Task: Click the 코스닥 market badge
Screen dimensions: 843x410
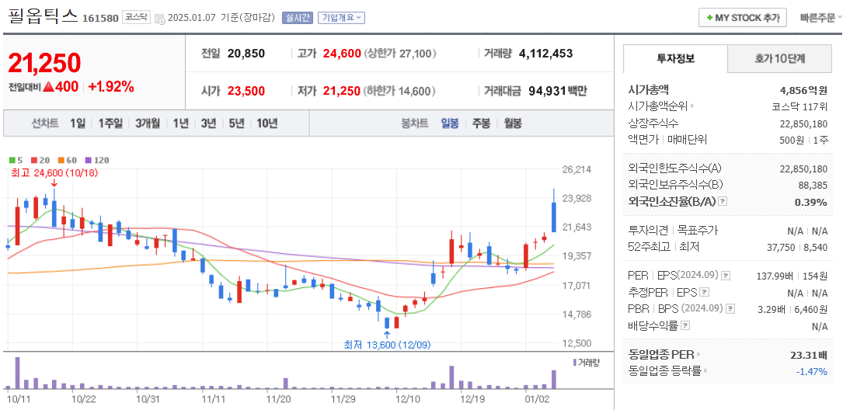Action: click(x=137, y=17)
